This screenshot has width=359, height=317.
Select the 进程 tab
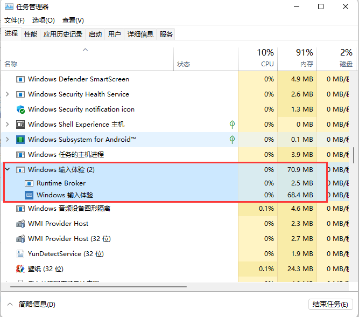pyautogui.click(x=11, y=33)
